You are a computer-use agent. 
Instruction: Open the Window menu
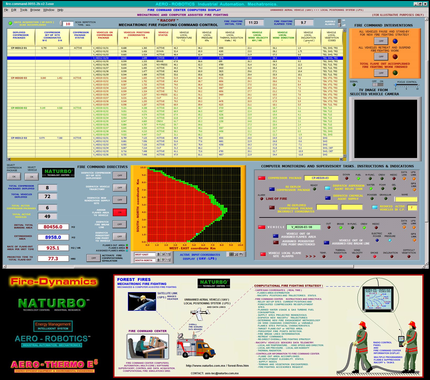[x=49, y=10]
